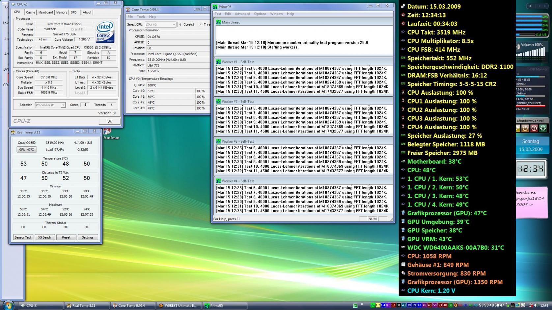Click the ShutdownControl red power-off icon
The height and width of the screenshot is (310, 552).
pyautogui.click(x=534, y=128)
